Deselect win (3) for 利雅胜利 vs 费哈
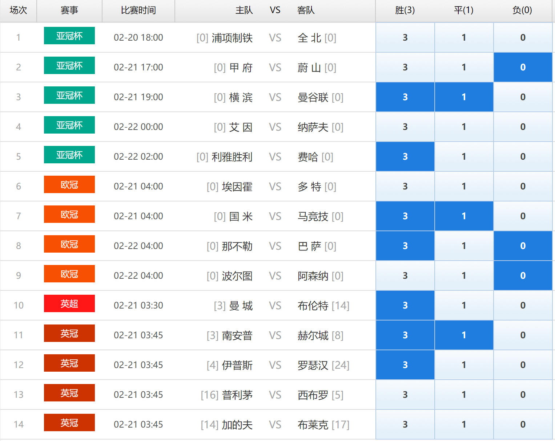The image size is (555, 441). point(405,156)
